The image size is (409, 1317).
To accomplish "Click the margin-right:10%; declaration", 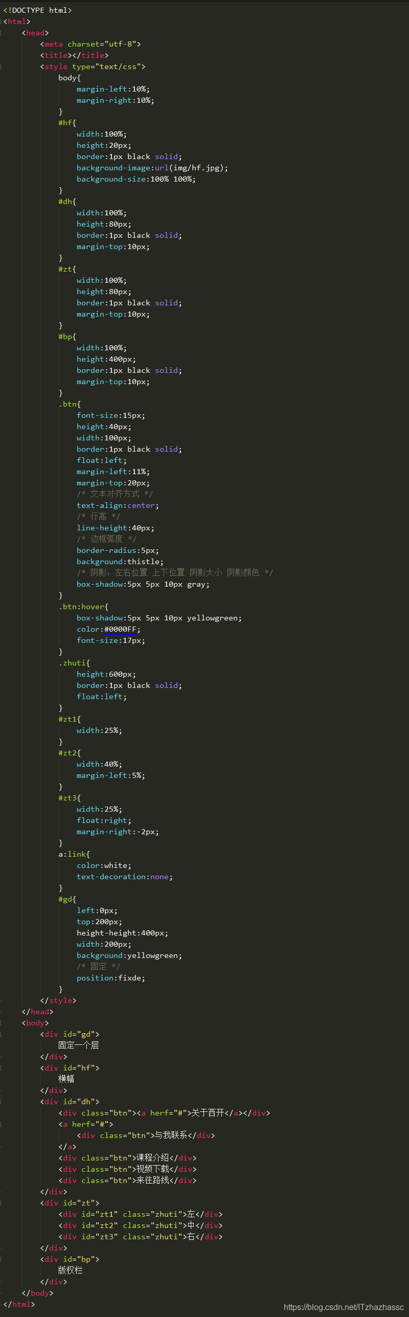I will [x=116, y=100].
